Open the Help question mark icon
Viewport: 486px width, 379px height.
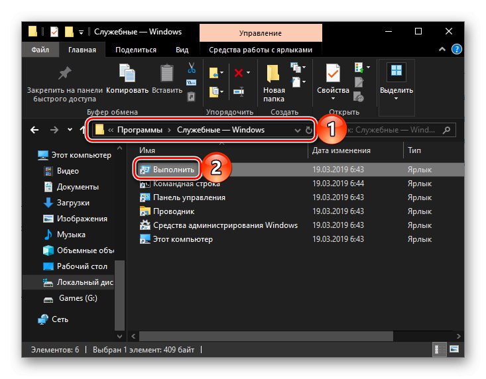(457, 49)
